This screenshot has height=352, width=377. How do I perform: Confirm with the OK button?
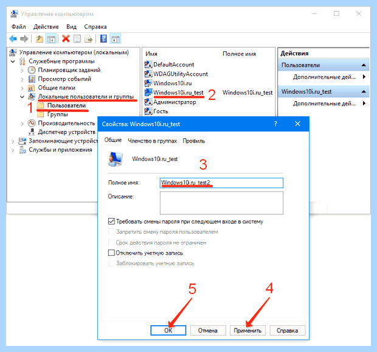(168, 330)
